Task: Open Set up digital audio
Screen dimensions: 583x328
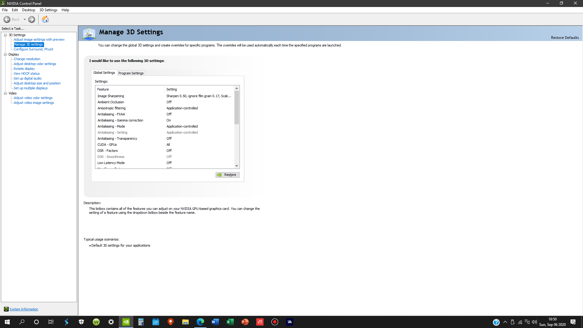Action: click(x=28, y=78)
